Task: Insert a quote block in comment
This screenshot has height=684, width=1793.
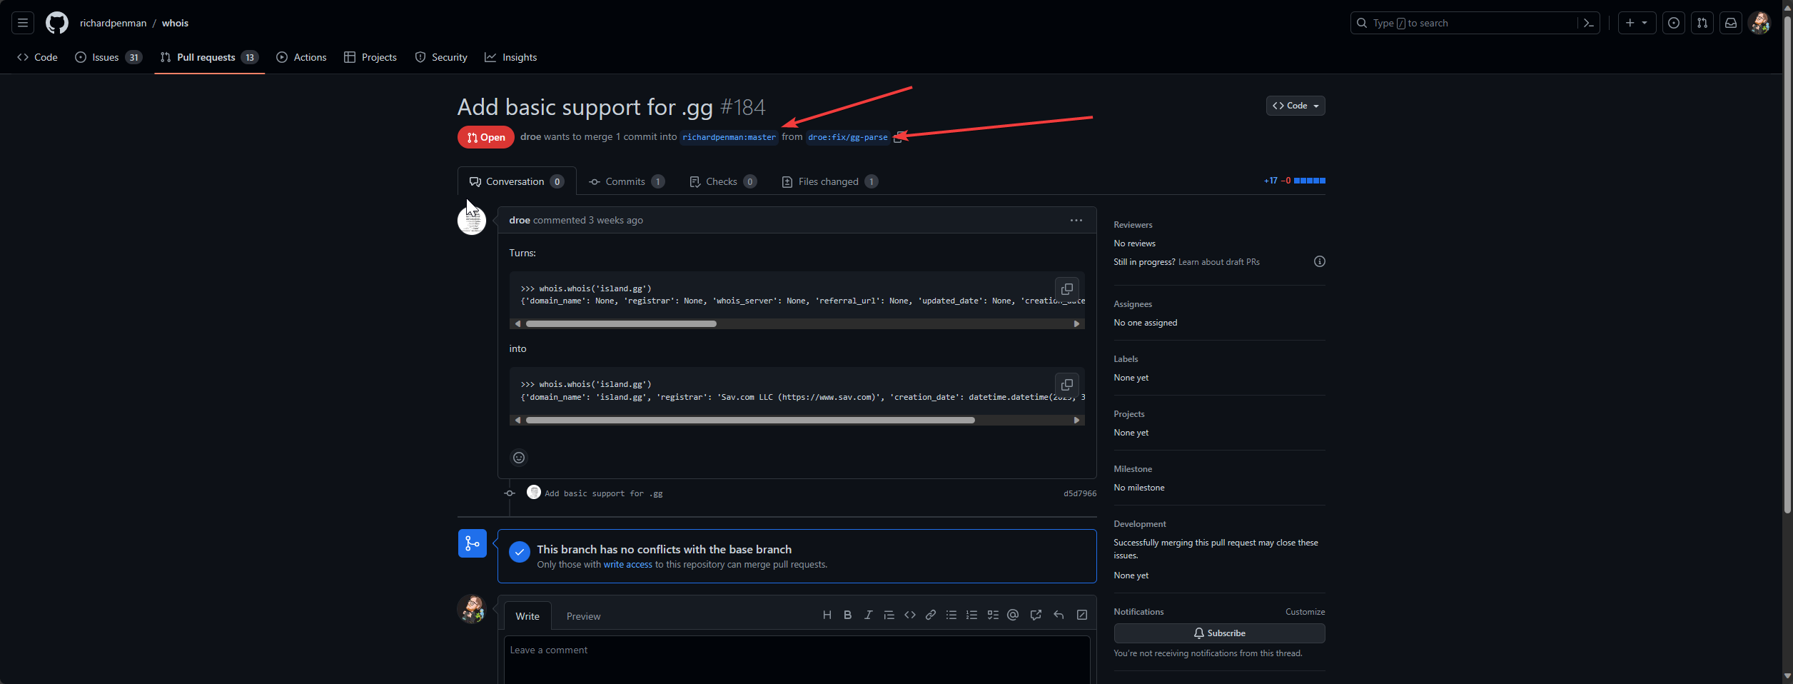Action: [x=889, y=615]
